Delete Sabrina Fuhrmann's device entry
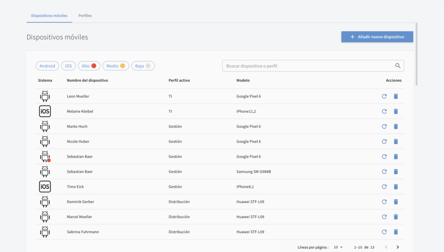444x252 pixels. (x=396, y=232)
